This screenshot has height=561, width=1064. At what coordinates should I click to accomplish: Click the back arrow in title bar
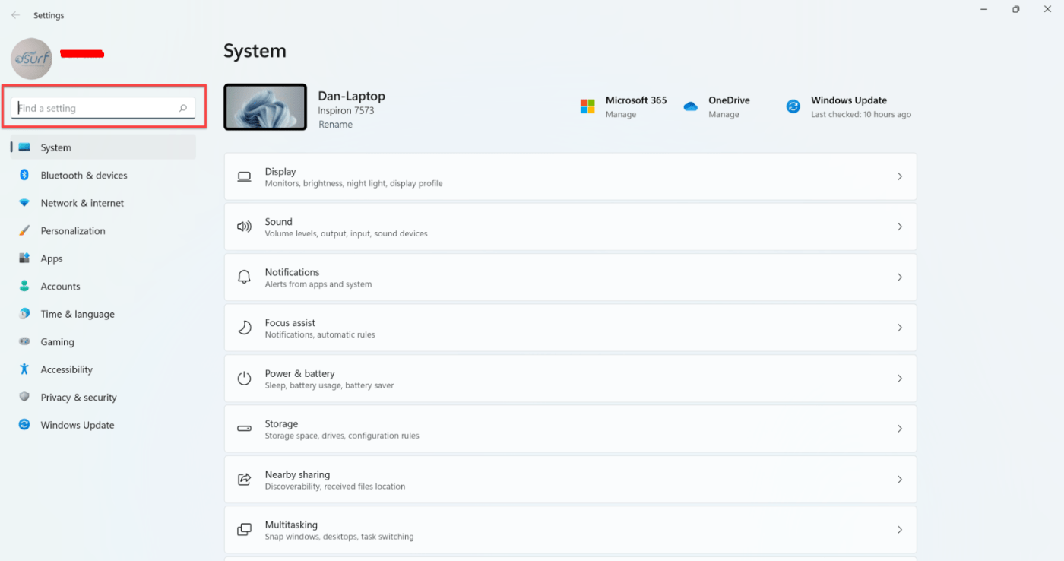pyautogui.click(x=15, y=15)
